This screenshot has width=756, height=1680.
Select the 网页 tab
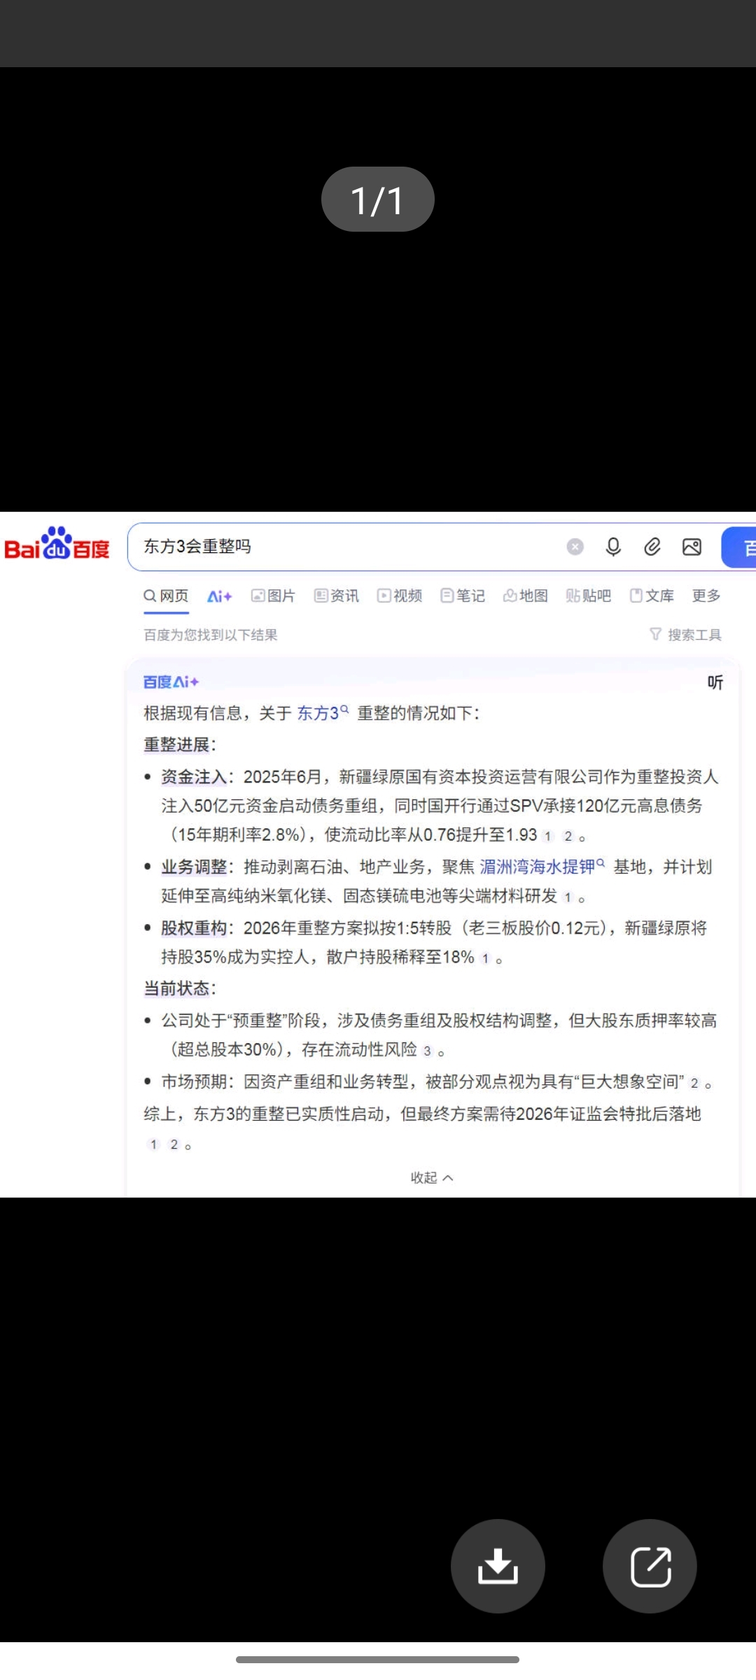pyautogui.click(x=166, y=596)
